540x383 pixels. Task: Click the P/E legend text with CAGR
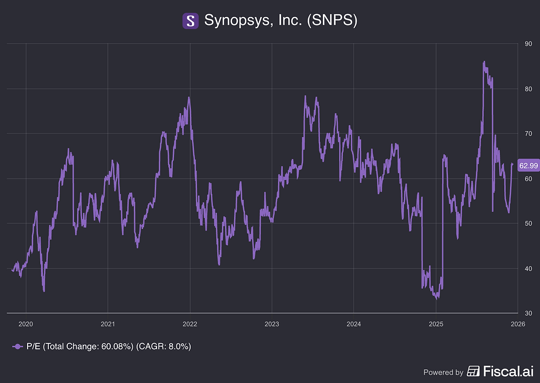(109, 347)
